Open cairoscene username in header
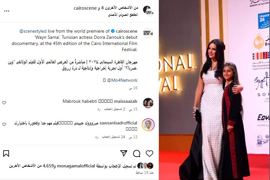 point(85,8)
